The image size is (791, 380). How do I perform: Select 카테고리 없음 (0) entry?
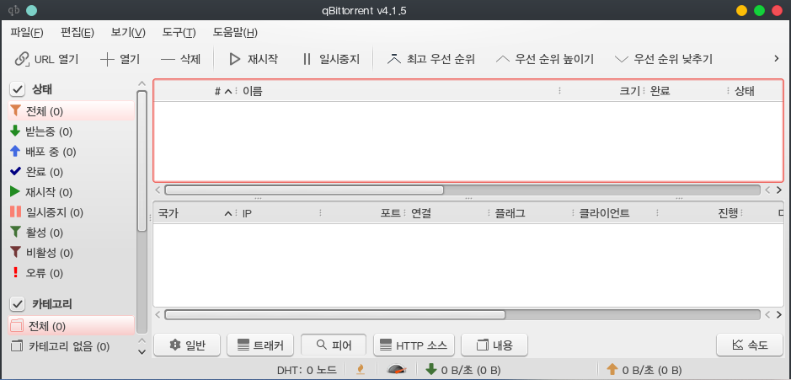point(71,346)
